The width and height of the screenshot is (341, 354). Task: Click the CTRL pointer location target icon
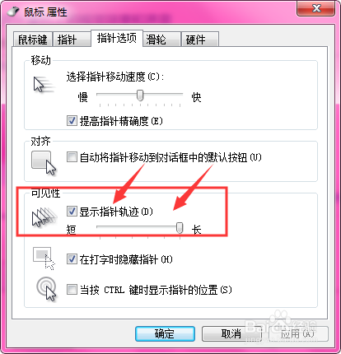coord(46,289)
